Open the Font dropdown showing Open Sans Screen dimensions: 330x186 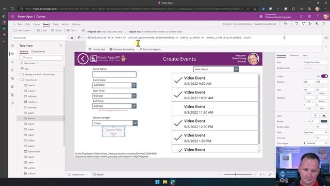click(315, 132)
